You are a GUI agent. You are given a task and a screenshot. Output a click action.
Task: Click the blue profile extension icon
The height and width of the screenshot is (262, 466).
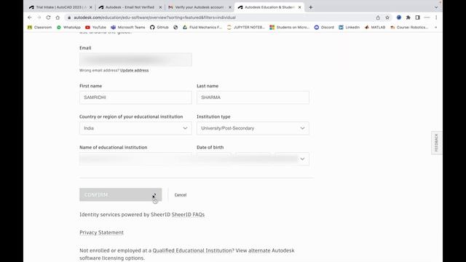399,17
